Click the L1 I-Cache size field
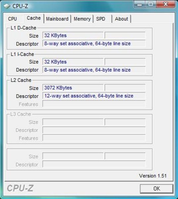The height and width of the screenshot is (199, 178). point(73,62)
